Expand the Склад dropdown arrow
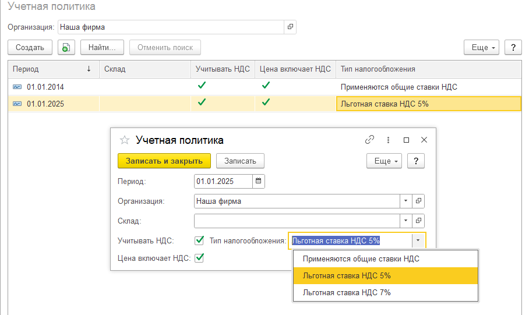The width and height of the screenshot is (529, 315). click(x=405, y=221)
